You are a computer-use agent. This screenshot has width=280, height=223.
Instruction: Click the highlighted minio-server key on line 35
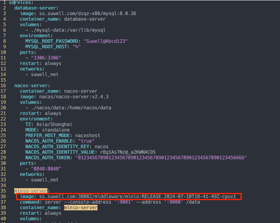(31, 191)
